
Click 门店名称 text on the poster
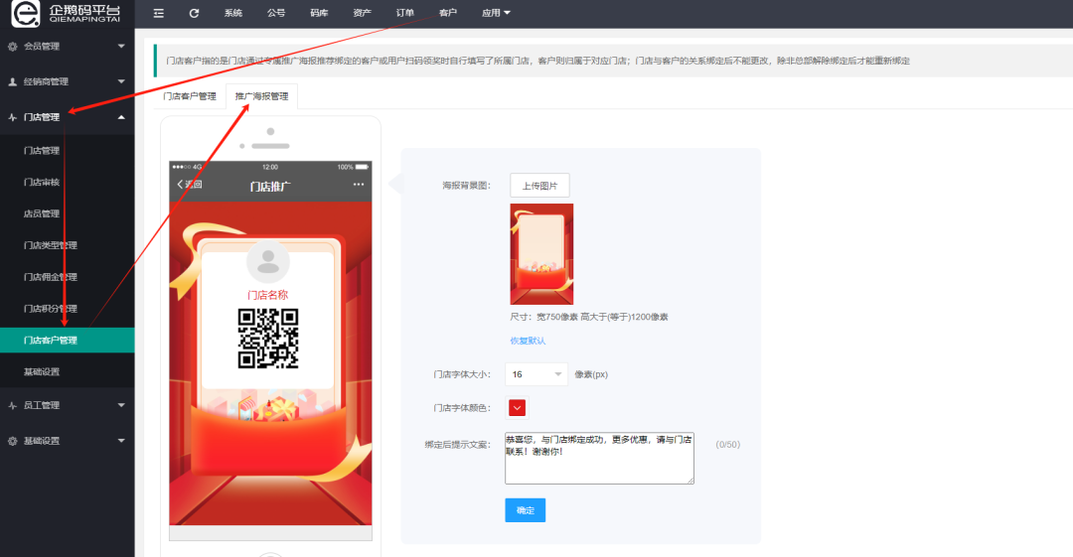pos(267,295)
